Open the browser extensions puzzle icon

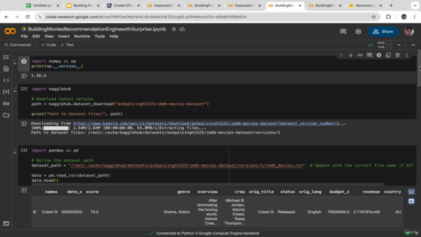pyautogui.click(x=388, y=16)
